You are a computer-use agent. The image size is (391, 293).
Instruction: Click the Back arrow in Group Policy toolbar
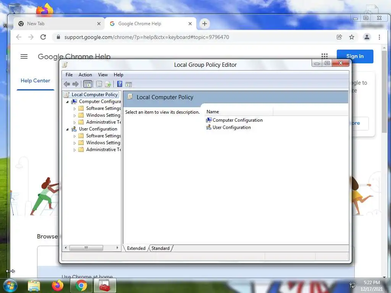pyautogui.click(x=66, y=84)
